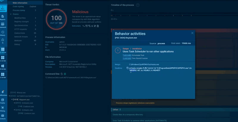Copy the schtasks Cmdline with copy icon
This screenshot has height=122, width=238.
(x=128, y=68)
